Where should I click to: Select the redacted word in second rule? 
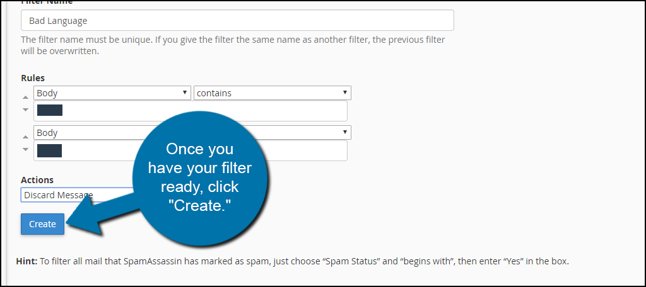49,150
